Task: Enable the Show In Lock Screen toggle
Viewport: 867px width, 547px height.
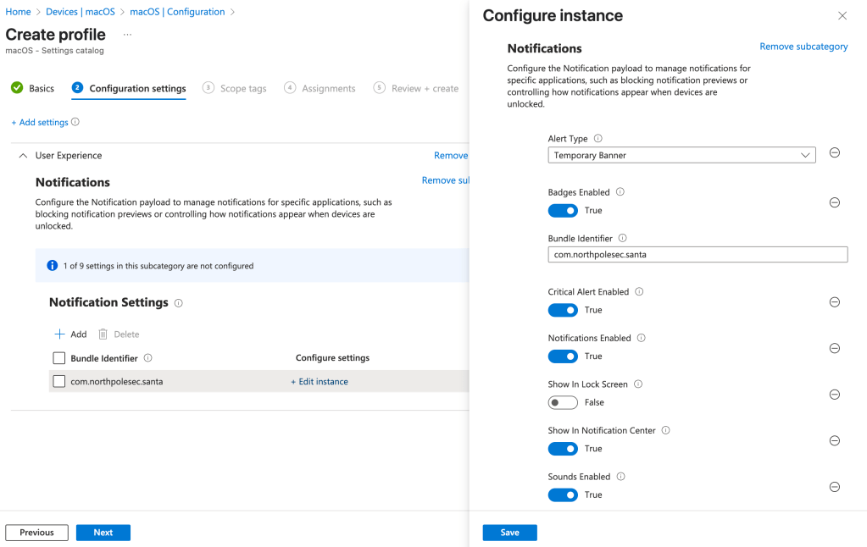Action: [x=563, y=402]
